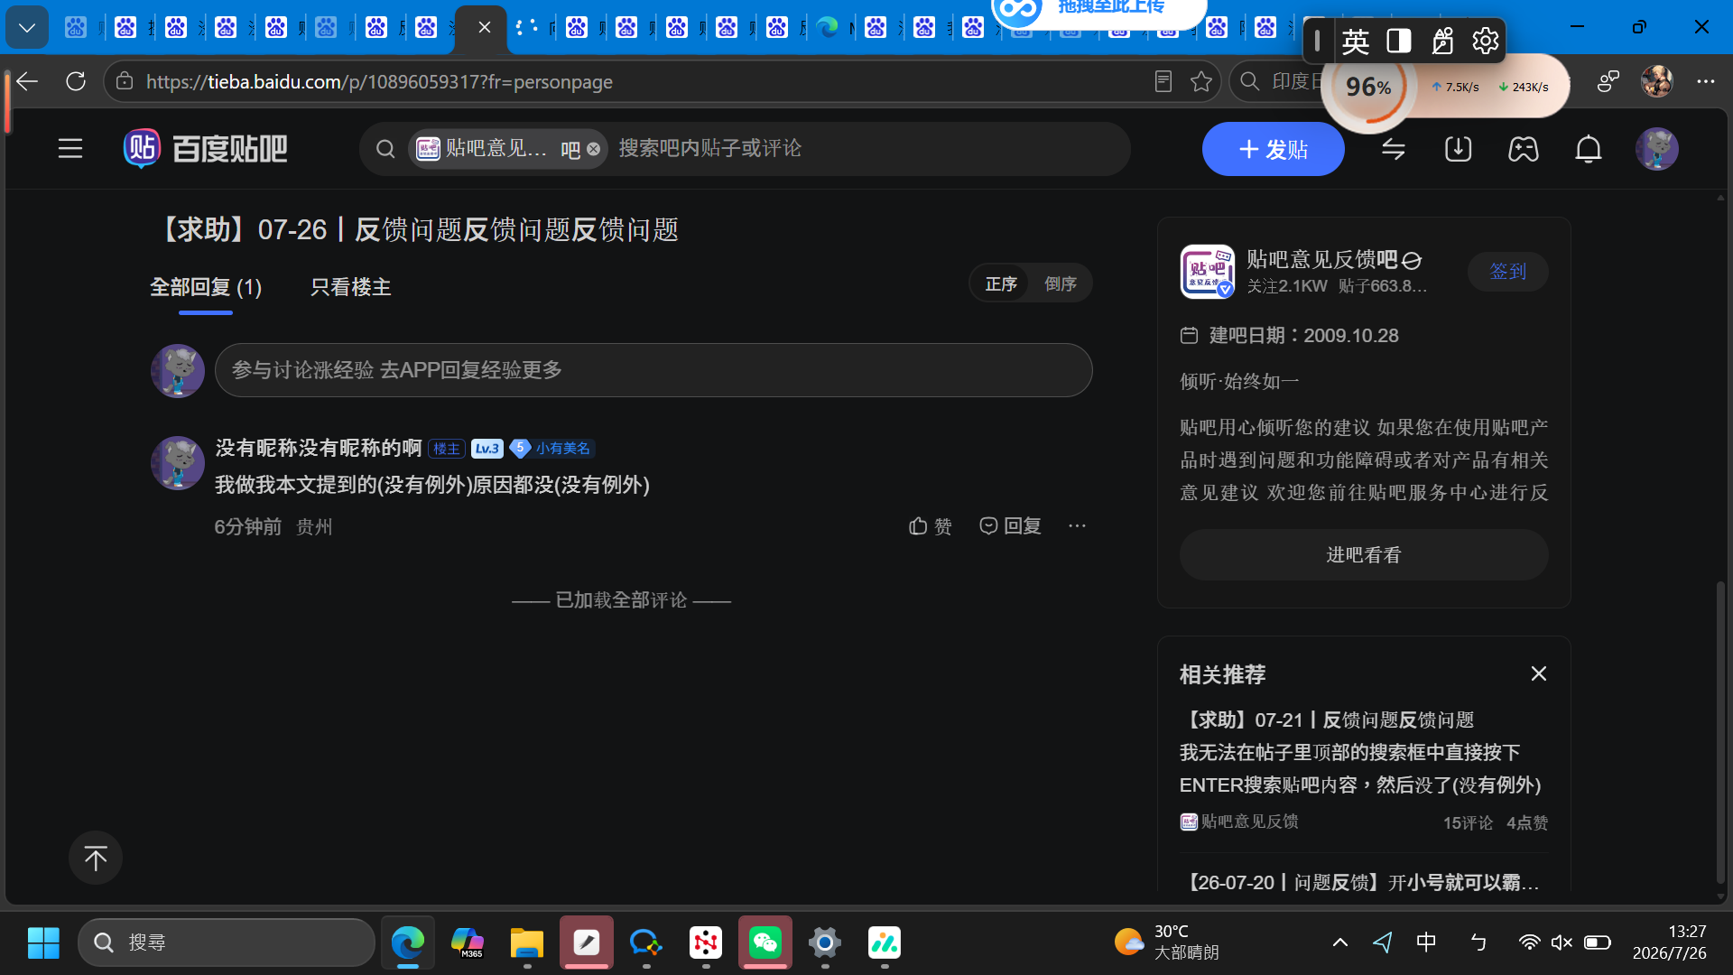
Task: Remove the 贴吧意见 search scope tag
Action: 593,149
